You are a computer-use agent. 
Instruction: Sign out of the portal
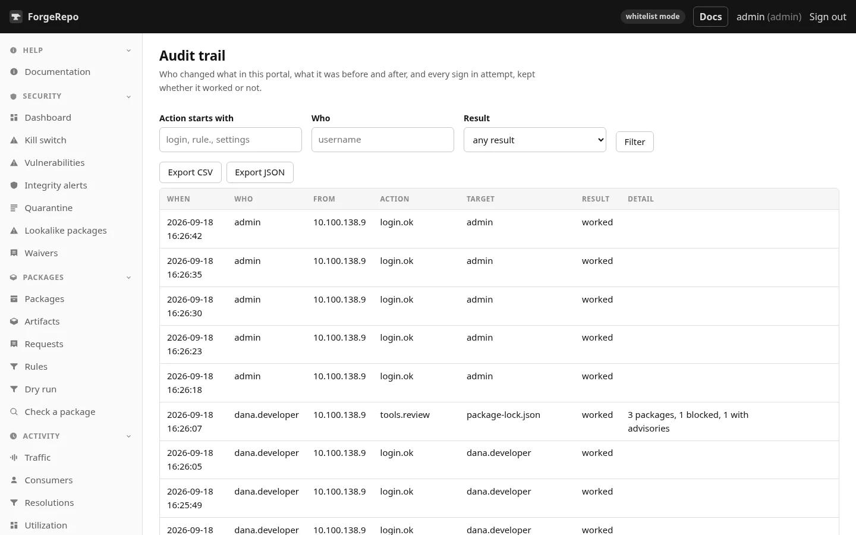pyautogui.click(x=827, y=17)
